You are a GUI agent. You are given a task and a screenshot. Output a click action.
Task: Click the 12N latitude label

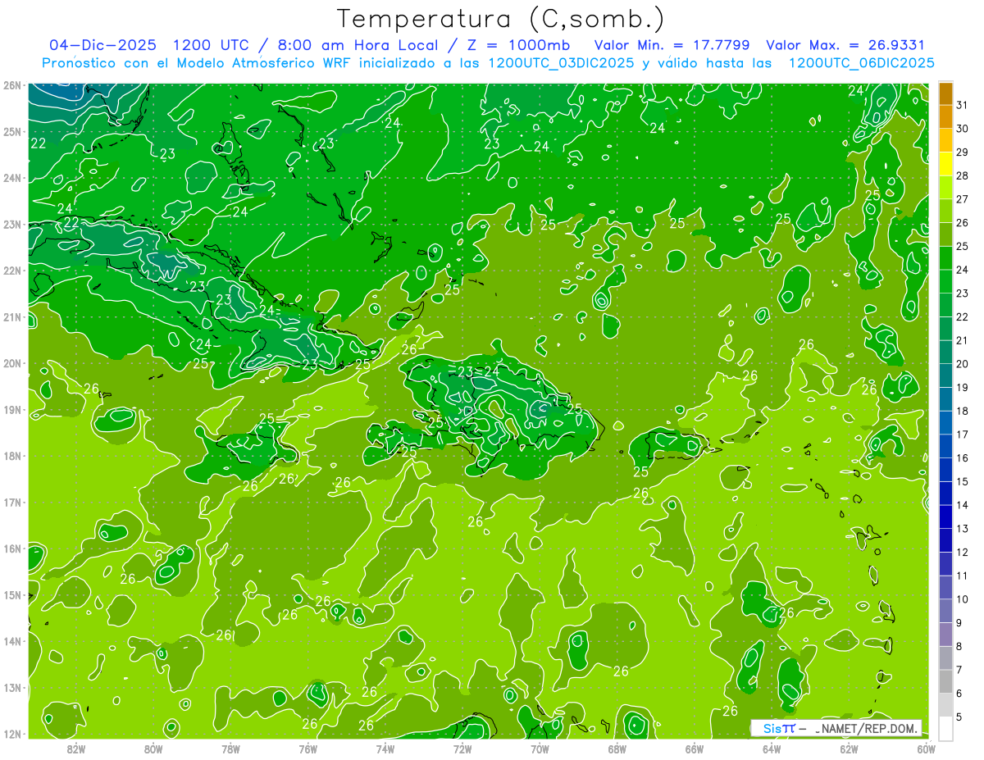click(x=12, y=734)
